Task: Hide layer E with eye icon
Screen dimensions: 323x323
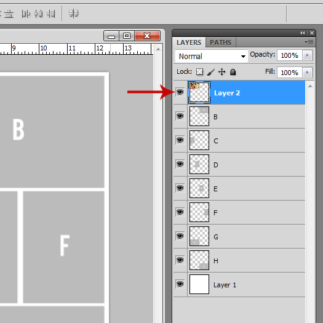Action: pyautogui.click(x=180, y=188)
